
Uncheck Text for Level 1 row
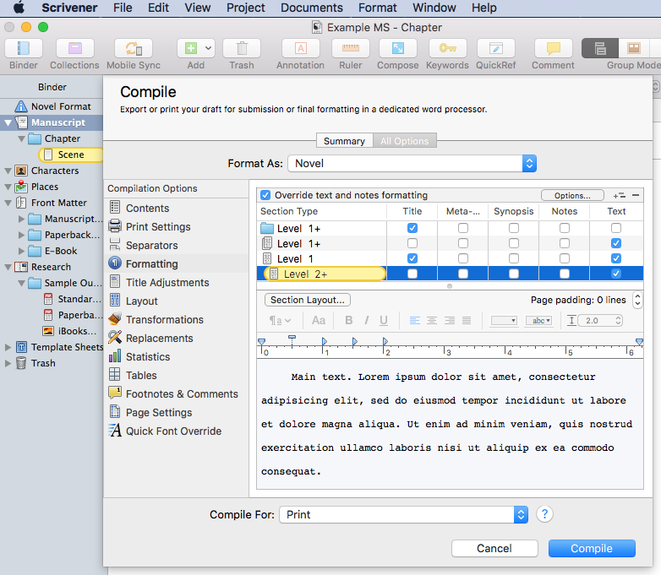click(616, 258)
